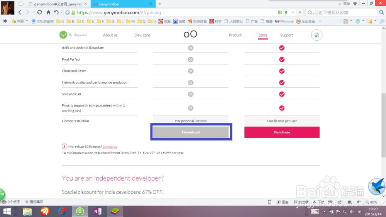Image resolution: width=386 pixels, height=217 pixels.
Task: Click red checkmark for Pixel Perfect
Action: click(x=282, y=59)
